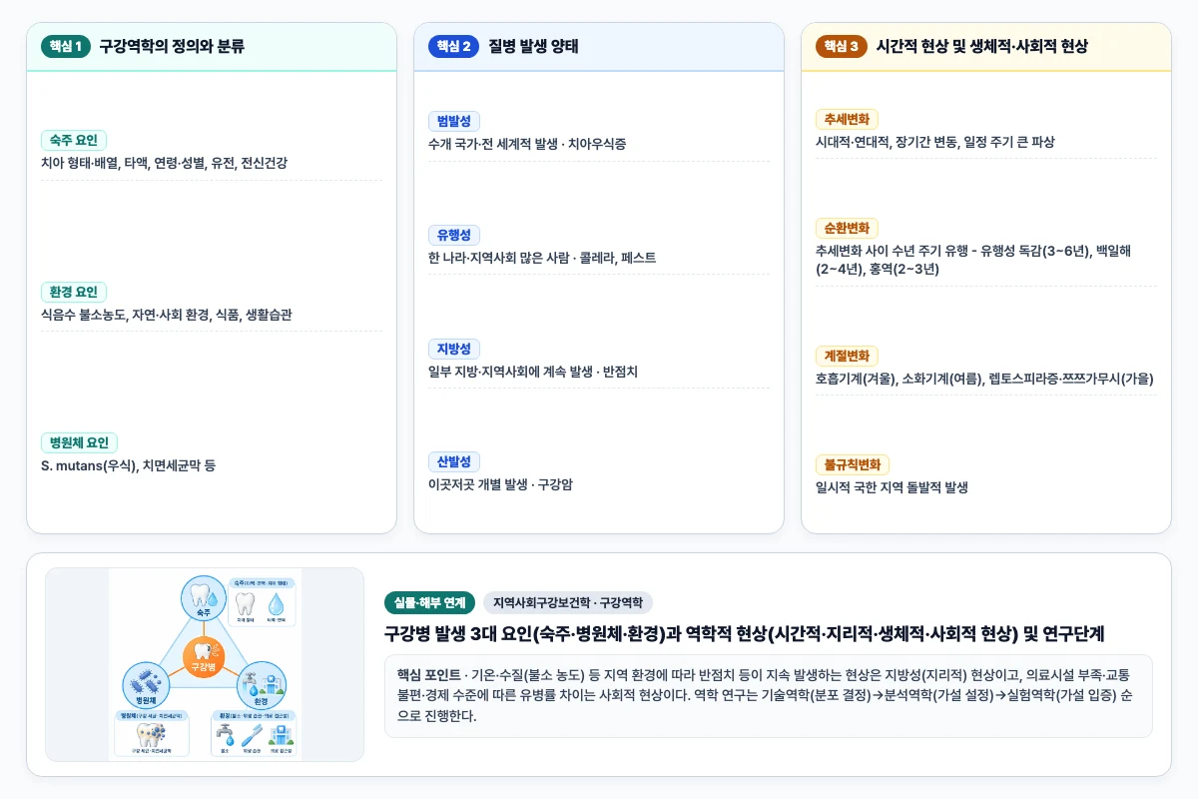The width and height of the screenshot is (1198, 799).
Task: Click the 병원체 요인 label
Action: click(80, 442)
